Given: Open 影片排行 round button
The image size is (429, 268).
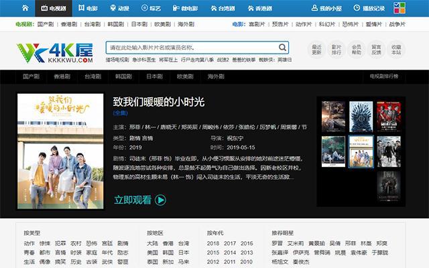Looking at the screenshot, I should [336, 50].
